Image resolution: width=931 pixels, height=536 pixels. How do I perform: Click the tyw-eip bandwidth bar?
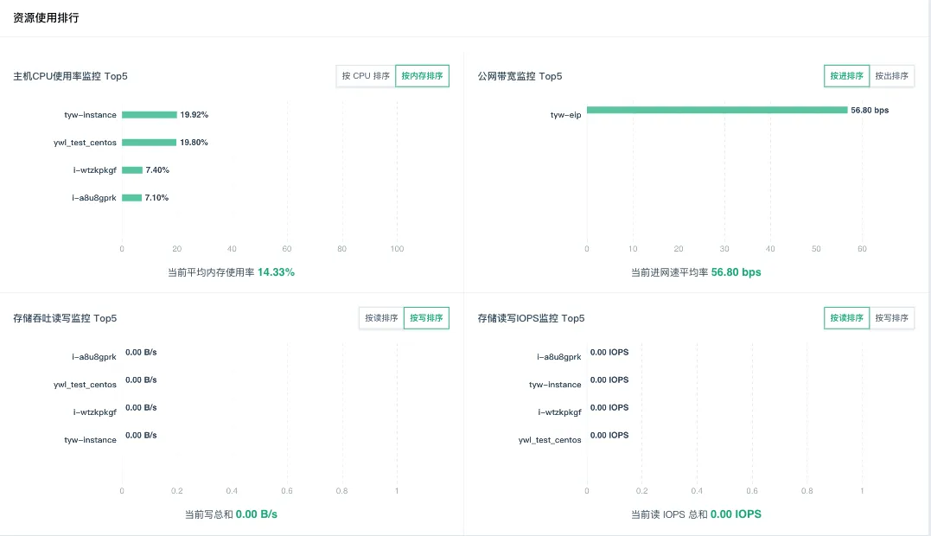717,110
